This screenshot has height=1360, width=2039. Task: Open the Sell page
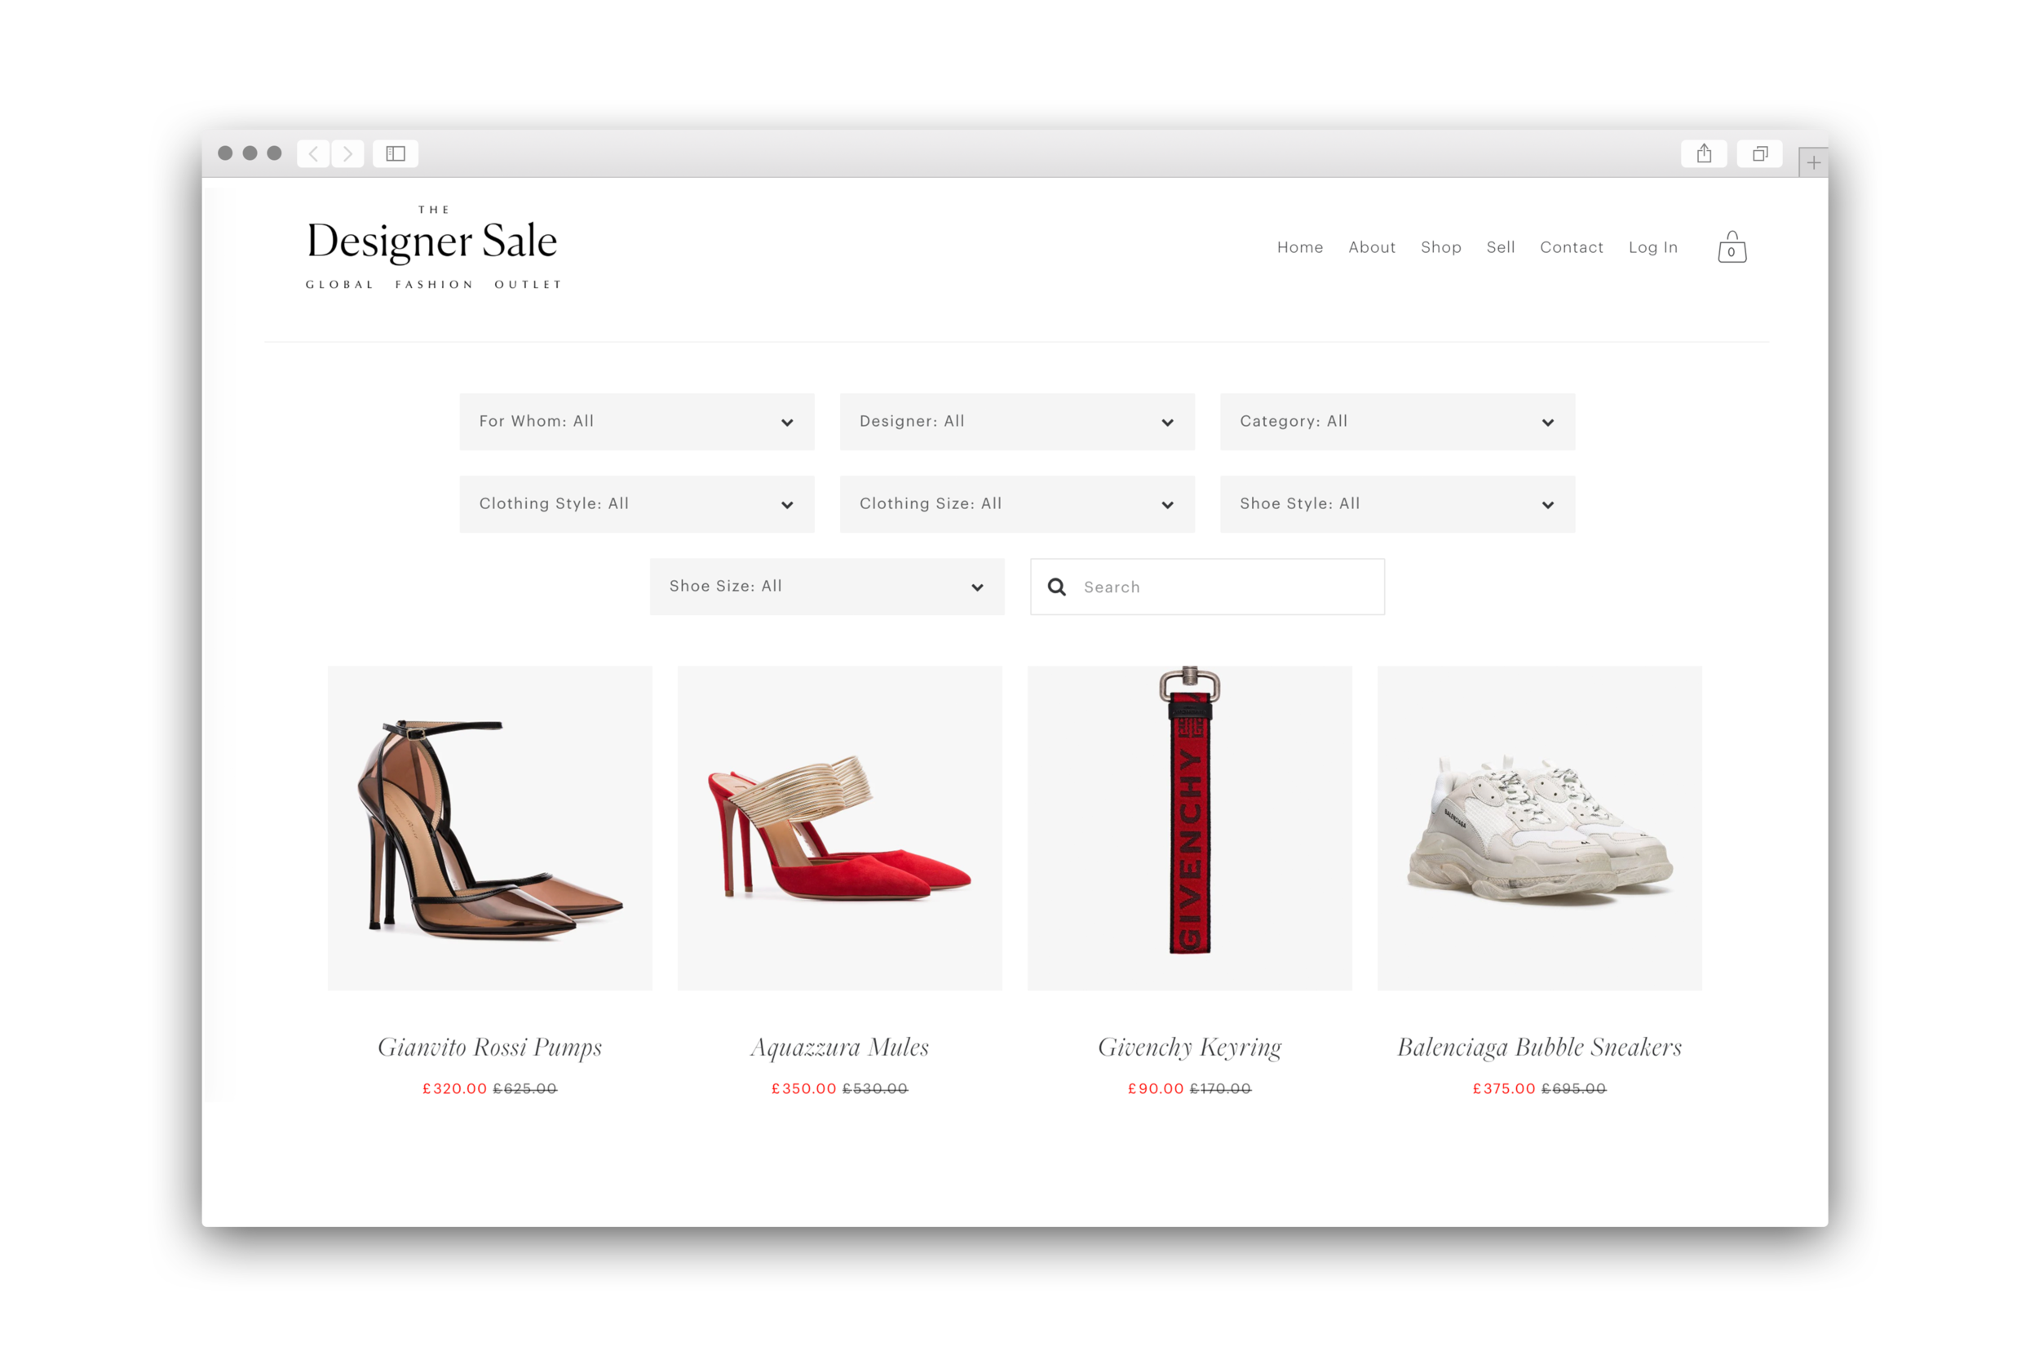(x=1501, y=247)
